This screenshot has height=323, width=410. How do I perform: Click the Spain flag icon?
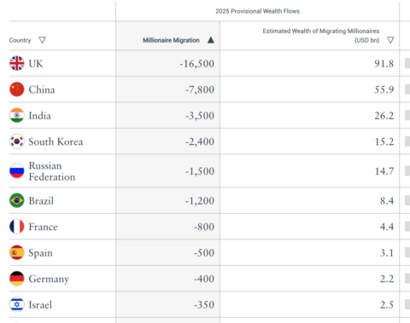pyautogui.click(x=17, y=252)
